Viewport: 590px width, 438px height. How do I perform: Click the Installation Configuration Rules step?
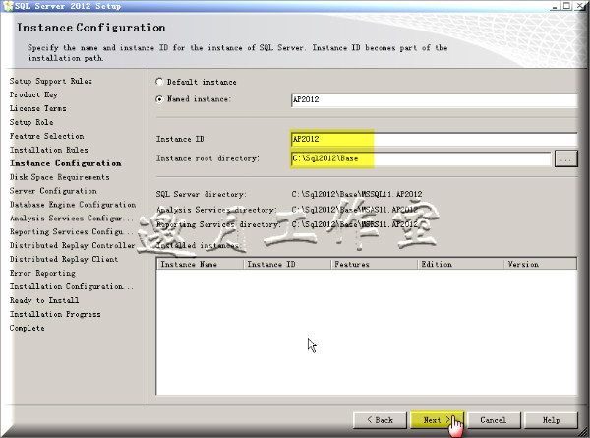[72, 287]
